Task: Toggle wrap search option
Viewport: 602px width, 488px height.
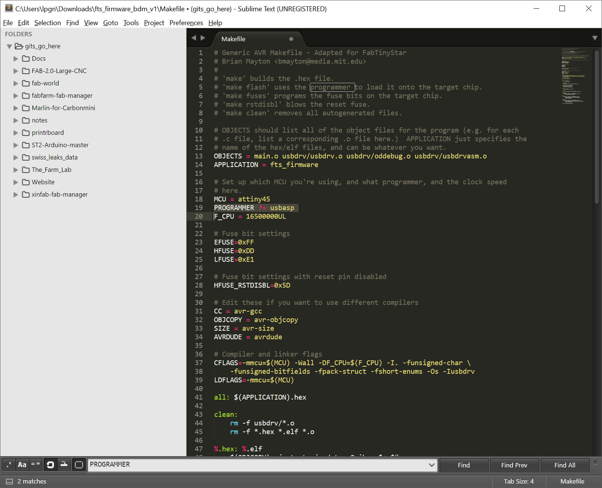Action: click(x=50, y=465)
